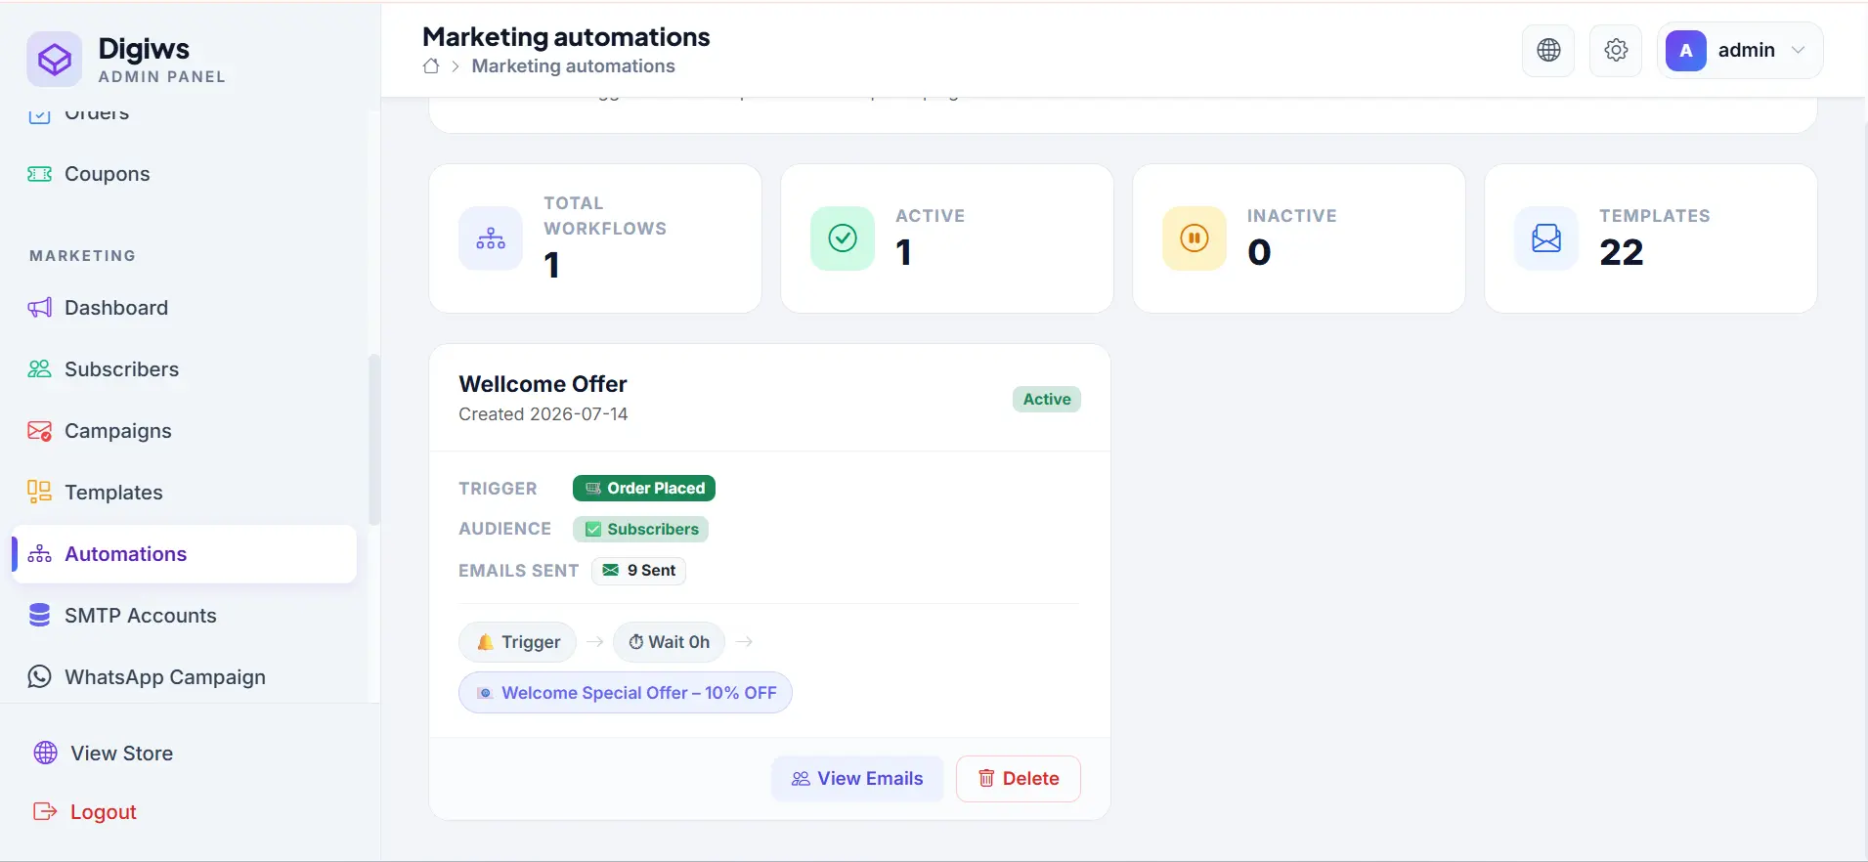Click the View Store globe icon
This screenshot has width=1868, height=862.
46,753
